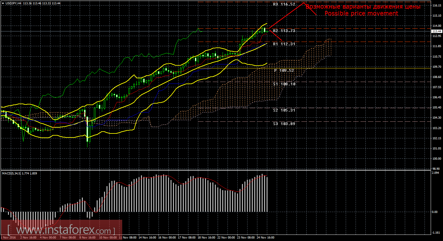This screenshot has width=443, height=241.
Task: Open the www.instaforex.com watermark link
Action: [x=62, y=230]
